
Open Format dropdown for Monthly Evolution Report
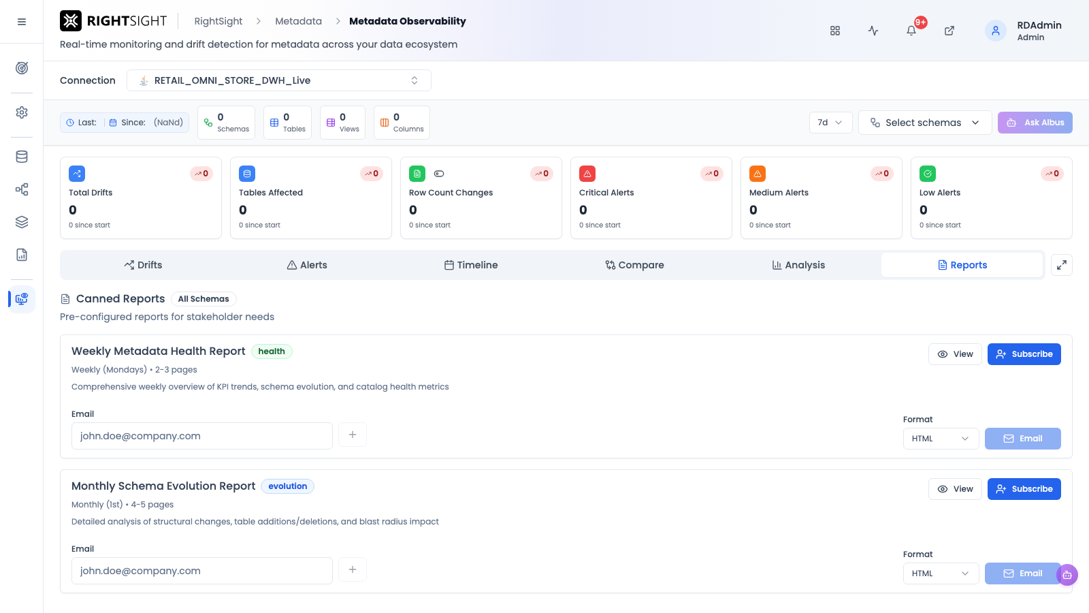[941, 573]
